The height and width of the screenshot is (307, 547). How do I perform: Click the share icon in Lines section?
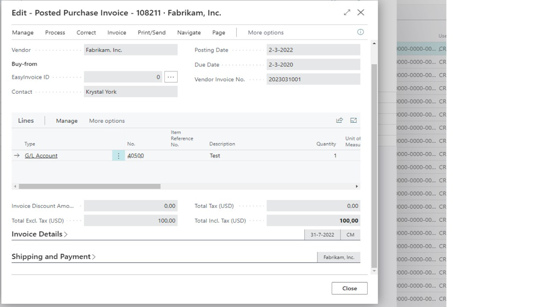click(339, 120)
